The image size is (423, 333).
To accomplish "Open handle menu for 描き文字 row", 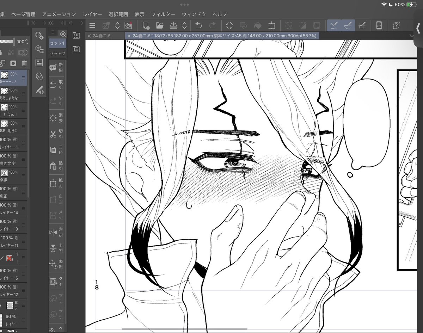I will pyautogui.click(x=23, y=160).
